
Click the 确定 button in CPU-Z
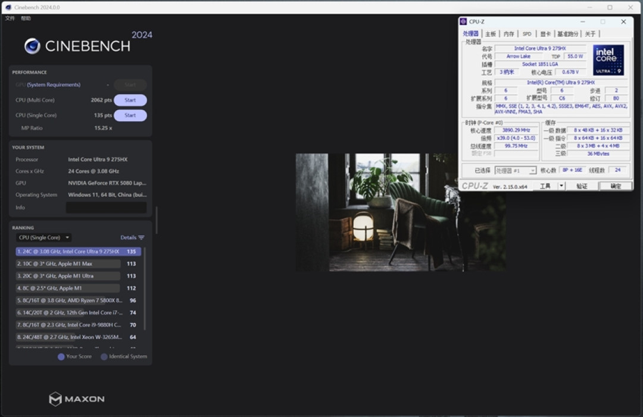(x=615, y=186)
